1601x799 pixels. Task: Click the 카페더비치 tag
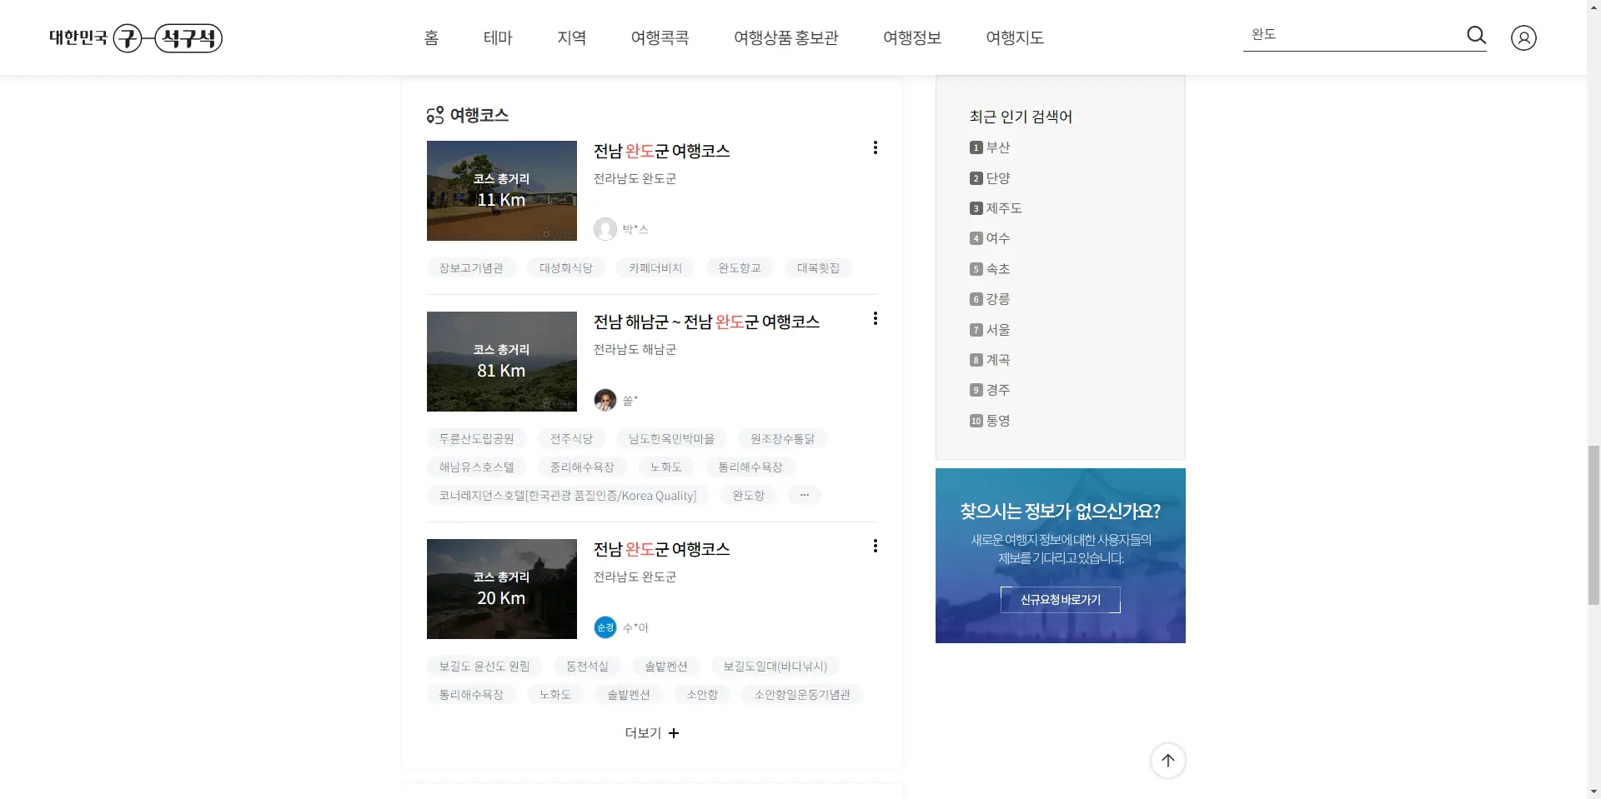click(x=655, y=267)
